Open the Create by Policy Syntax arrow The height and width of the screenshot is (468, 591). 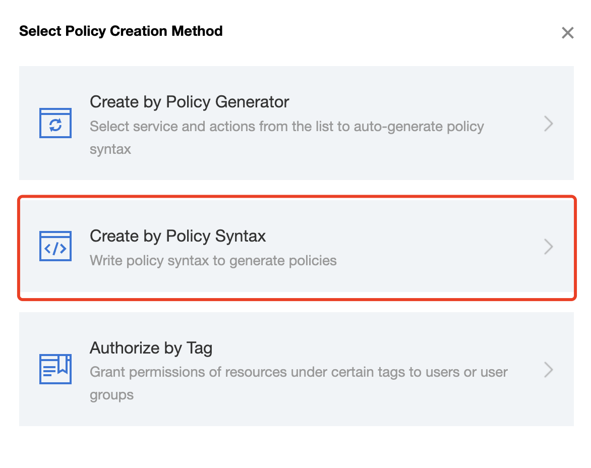click(x=549, y=247)
